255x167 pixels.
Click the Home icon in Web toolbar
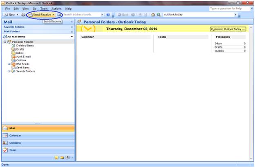pos(153,15)
